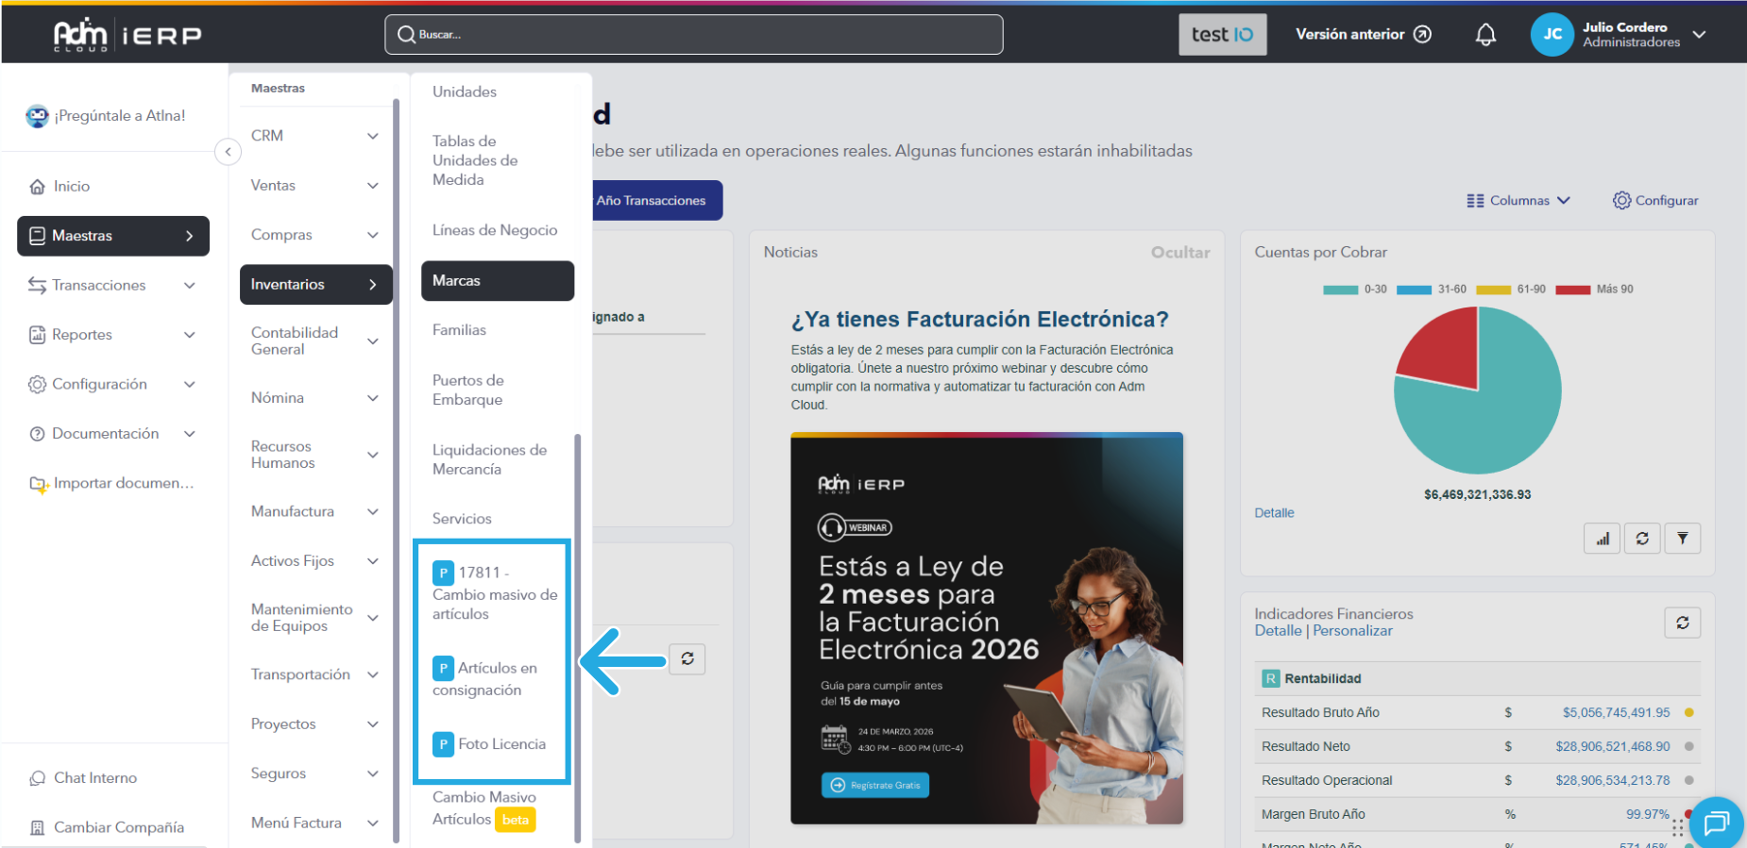Click the Buscar search field
1747x848 pixels.
[694, 35]
